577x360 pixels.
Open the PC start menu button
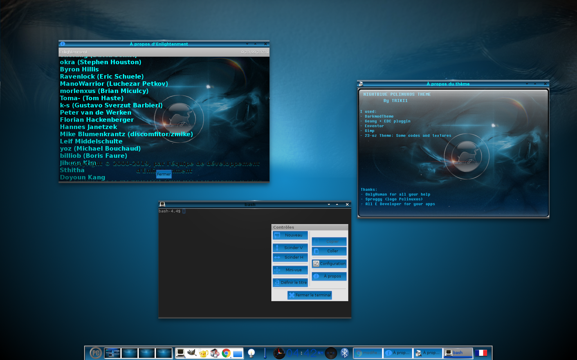click(96, 353)
